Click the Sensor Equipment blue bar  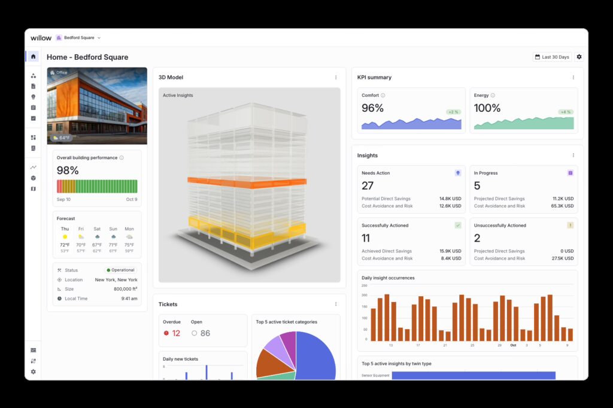tap(474, 375)
